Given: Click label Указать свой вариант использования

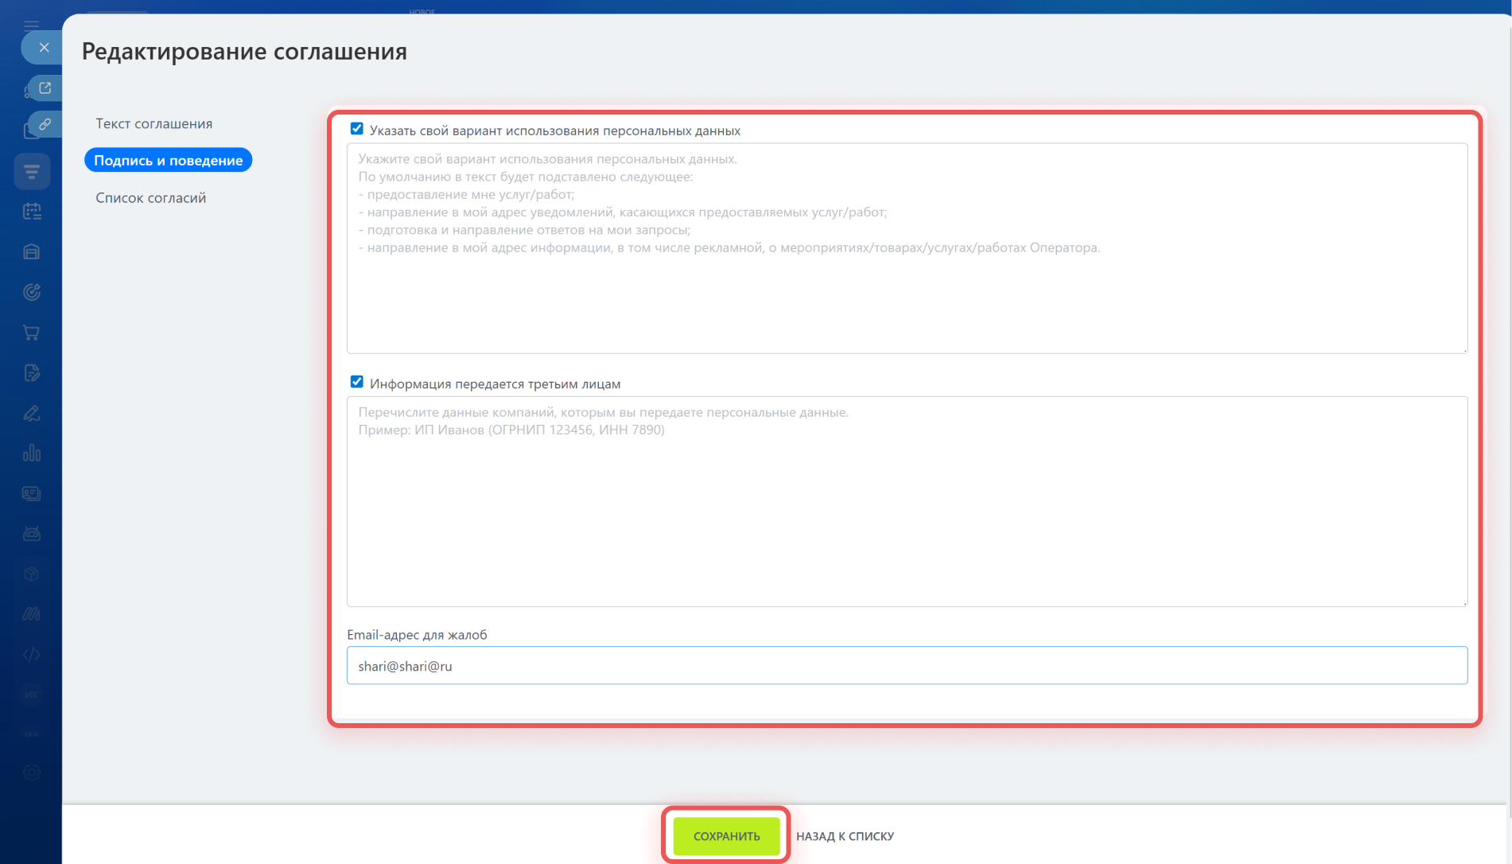Looking at the screenshot, I should point(555,130).
